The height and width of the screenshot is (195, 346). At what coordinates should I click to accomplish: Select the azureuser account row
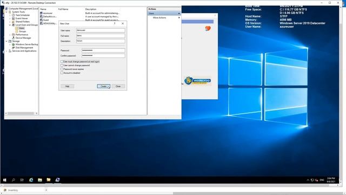point(48,13)
